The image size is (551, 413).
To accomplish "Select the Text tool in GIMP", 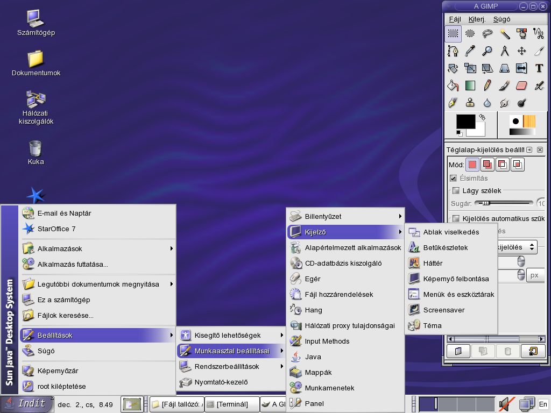I will click(539, 68).
